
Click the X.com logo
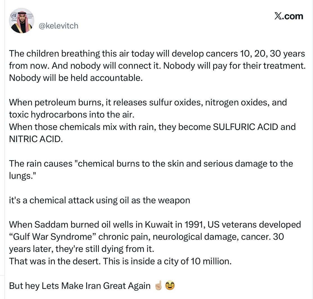[289, 16]
